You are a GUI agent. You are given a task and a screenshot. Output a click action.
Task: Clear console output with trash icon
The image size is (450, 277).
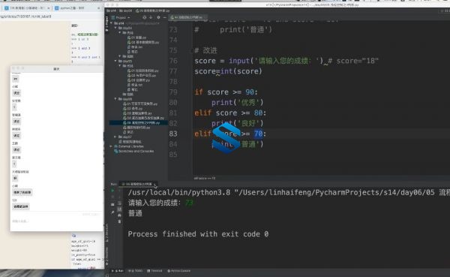(119, 221)
